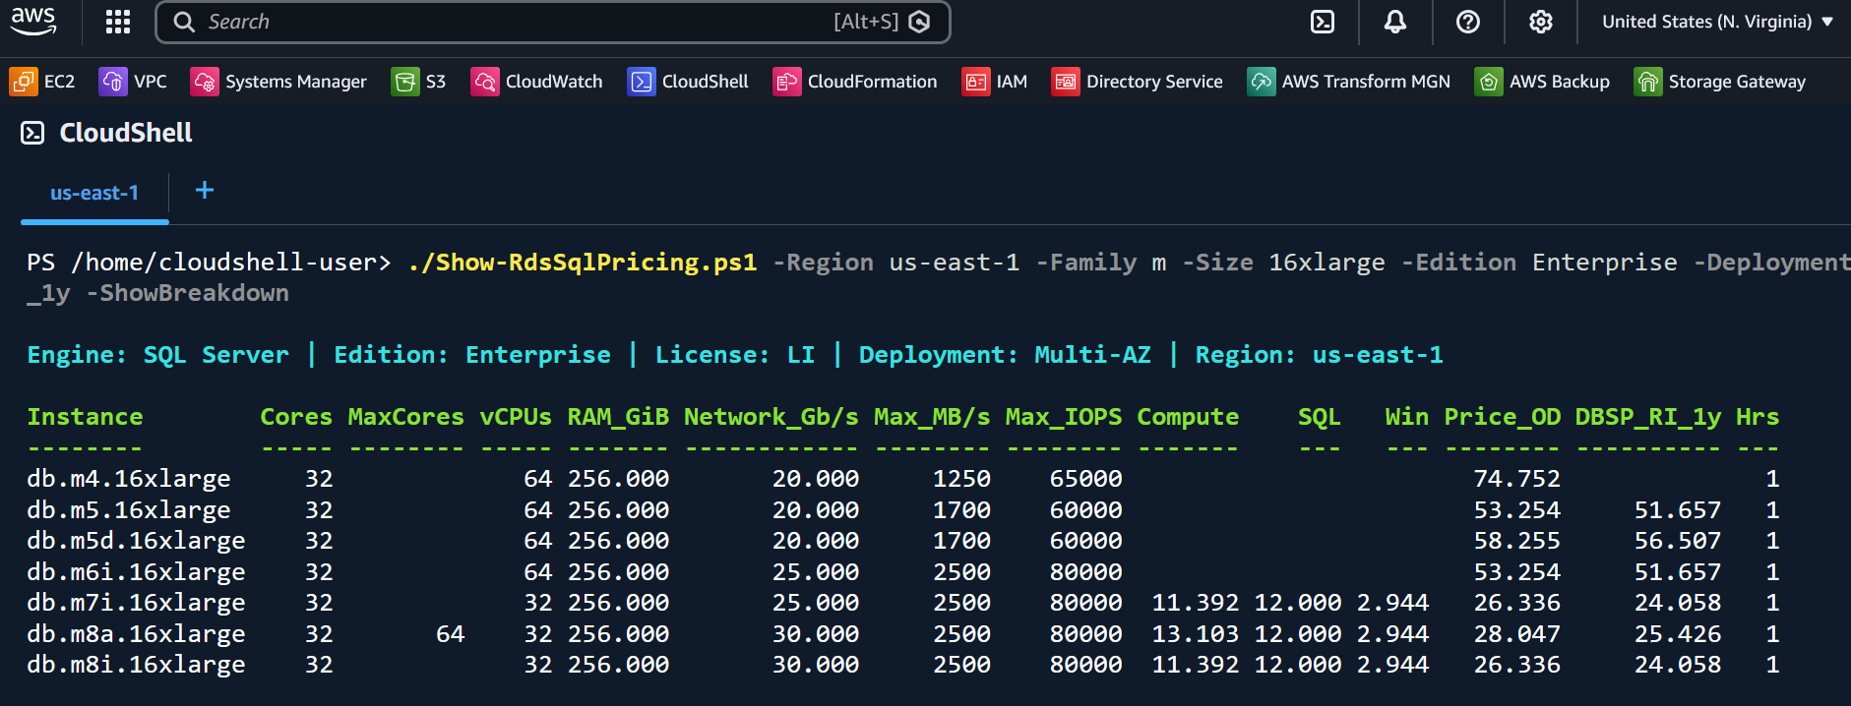Click the MaxCores column header

[x=405, y=417]
